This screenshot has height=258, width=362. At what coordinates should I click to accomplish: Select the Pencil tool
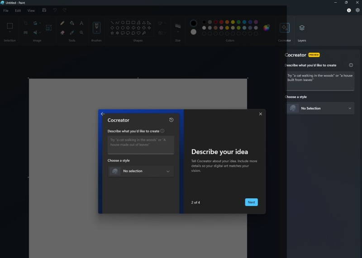[62, 23]
